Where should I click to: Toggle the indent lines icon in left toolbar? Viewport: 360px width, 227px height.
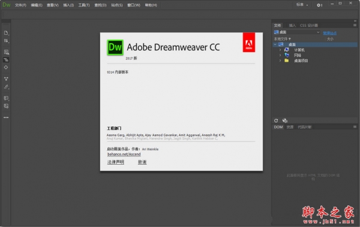(x=6, y=60)
